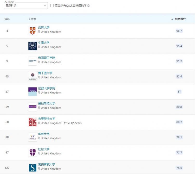The image size is (195, 174).
Task: Open the 牛津大学 link
Action: point(44,43)
